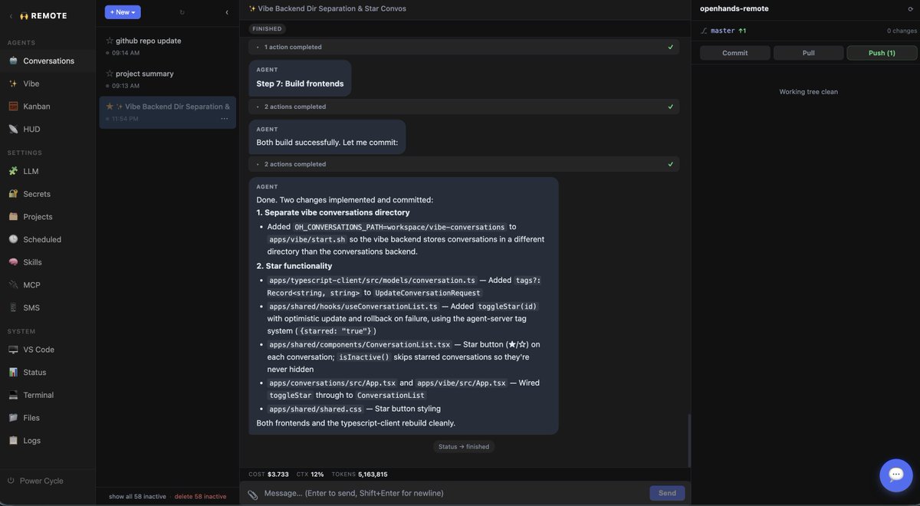Click the 'Status → finished' chip
This screenshot has height=506, width=920.
(464, 447)
